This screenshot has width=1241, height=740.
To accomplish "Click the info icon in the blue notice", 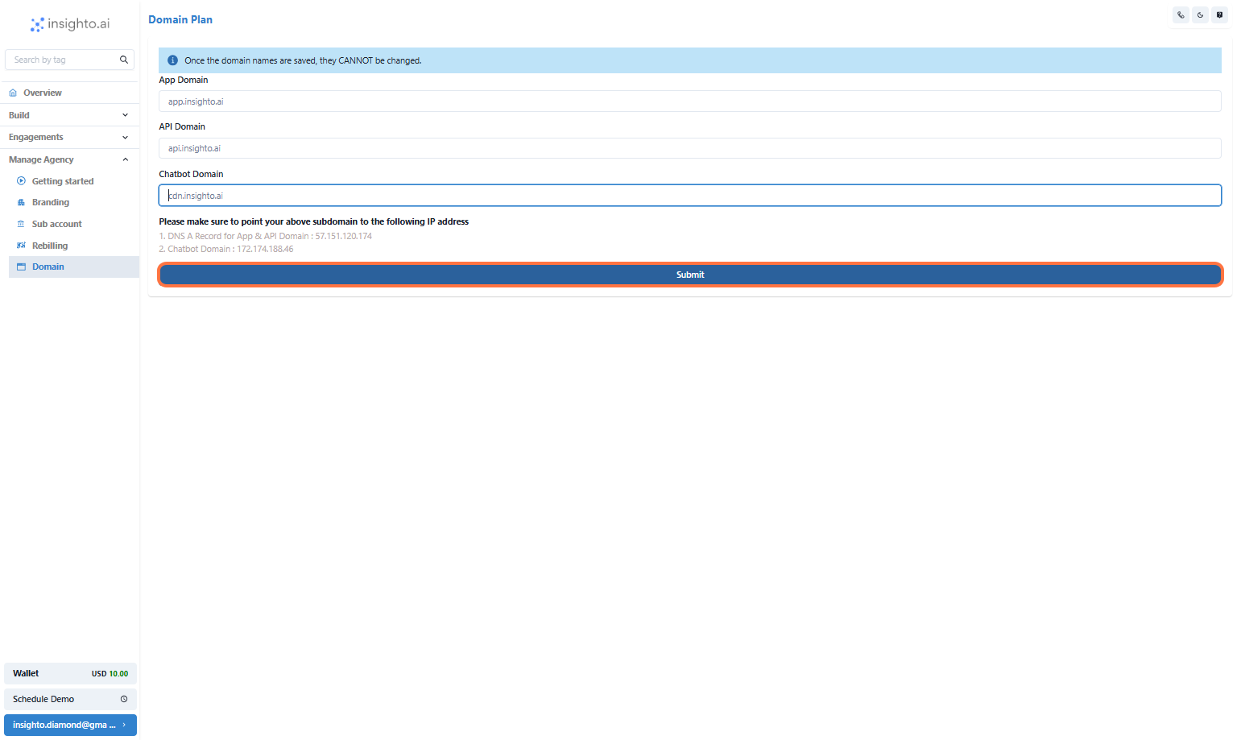I will [x=172, y=60].
